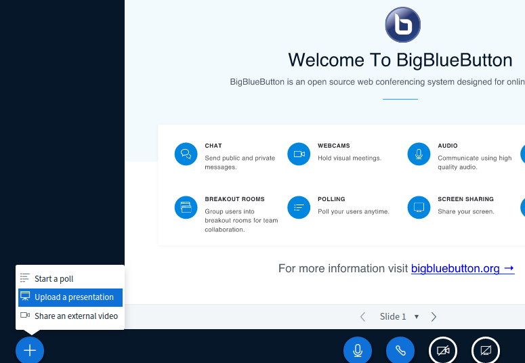Go to previous slide arrow
The height and width of the screenshot is (363, 525).
coord(362,317)
